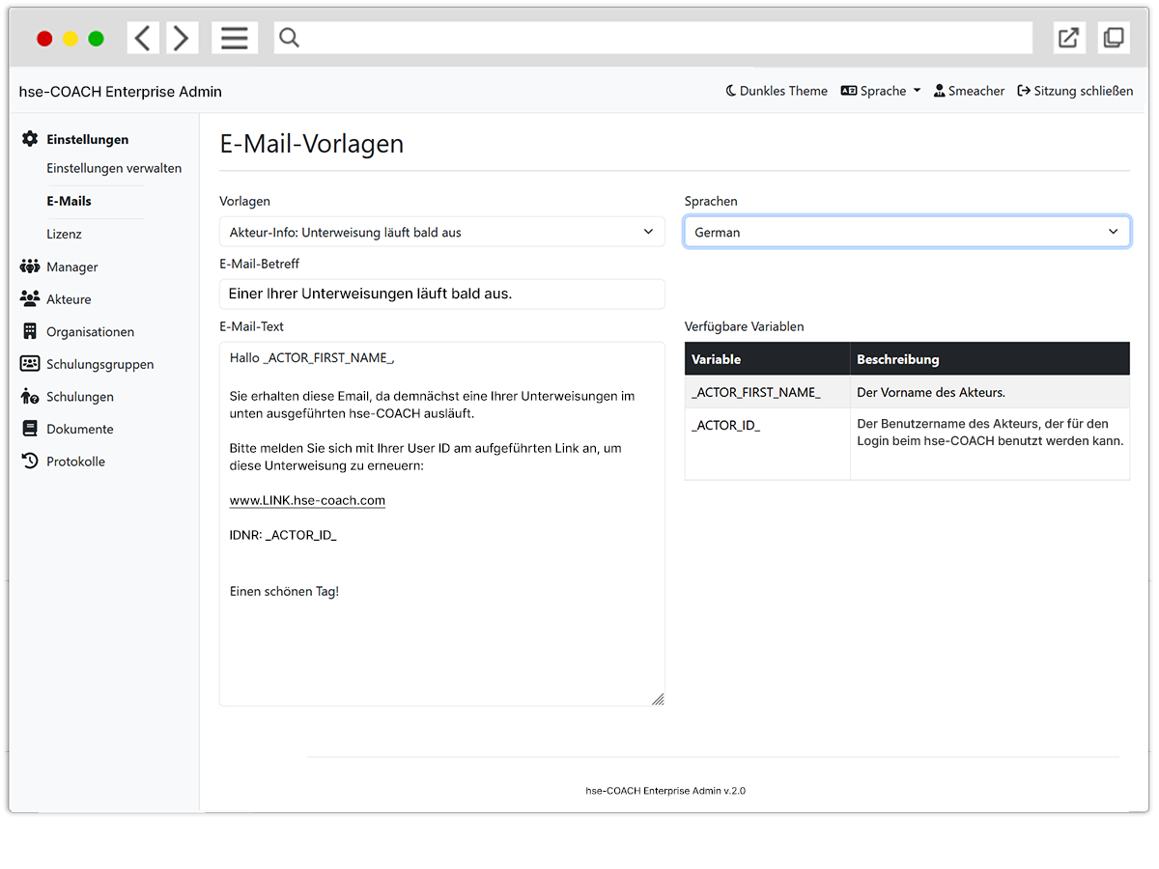Screen dimensions: 1159x869
Task: Open Einstellungen verwalten in sidebar
Action: tap(114, 168)
